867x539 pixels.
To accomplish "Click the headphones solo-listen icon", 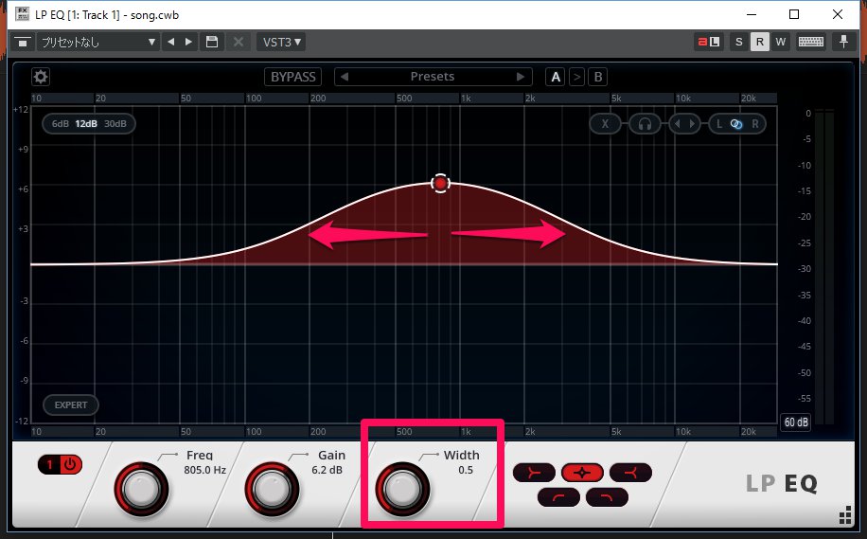I will click(645, 124).
